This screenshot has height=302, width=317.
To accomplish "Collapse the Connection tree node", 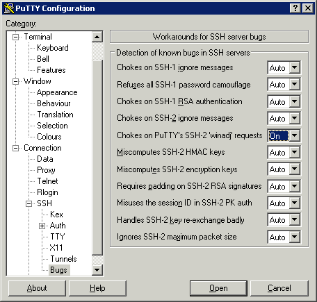I will pyautogui.click(x=15, y=148).
